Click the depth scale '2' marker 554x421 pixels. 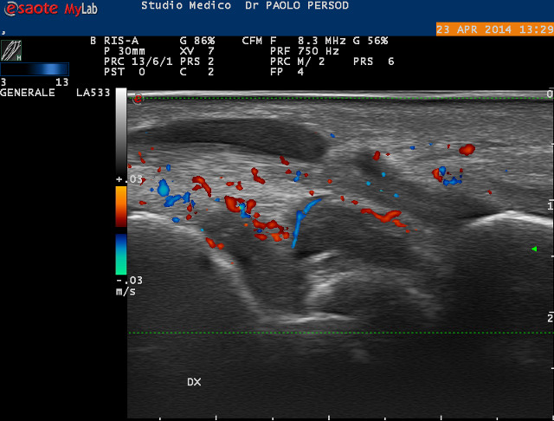[x=551, y=318]
